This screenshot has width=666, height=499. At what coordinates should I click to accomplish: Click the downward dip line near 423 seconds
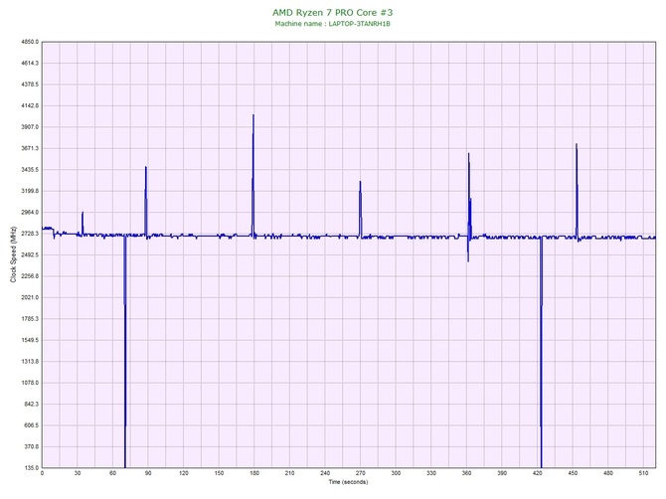tap(541, 353)
